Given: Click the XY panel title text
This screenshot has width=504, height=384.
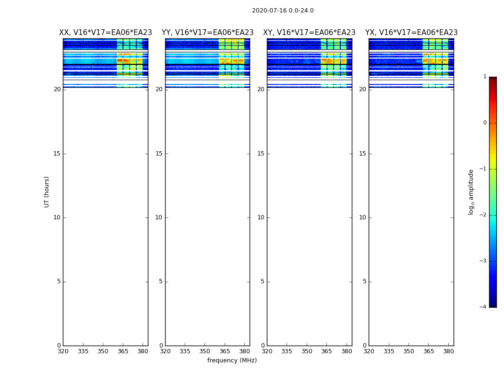Looking at the screenshot, I should tap(309, 33).
